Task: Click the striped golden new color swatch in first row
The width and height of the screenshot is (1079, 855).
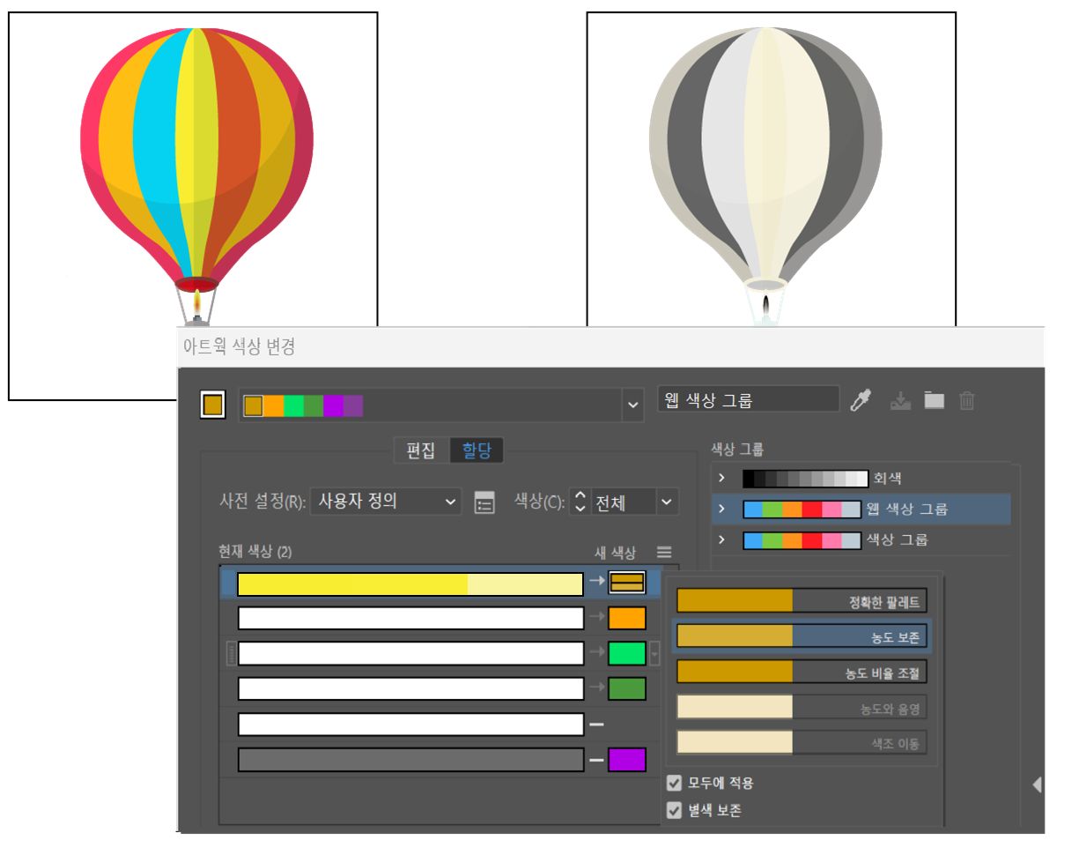Action: tap(627, 582)
